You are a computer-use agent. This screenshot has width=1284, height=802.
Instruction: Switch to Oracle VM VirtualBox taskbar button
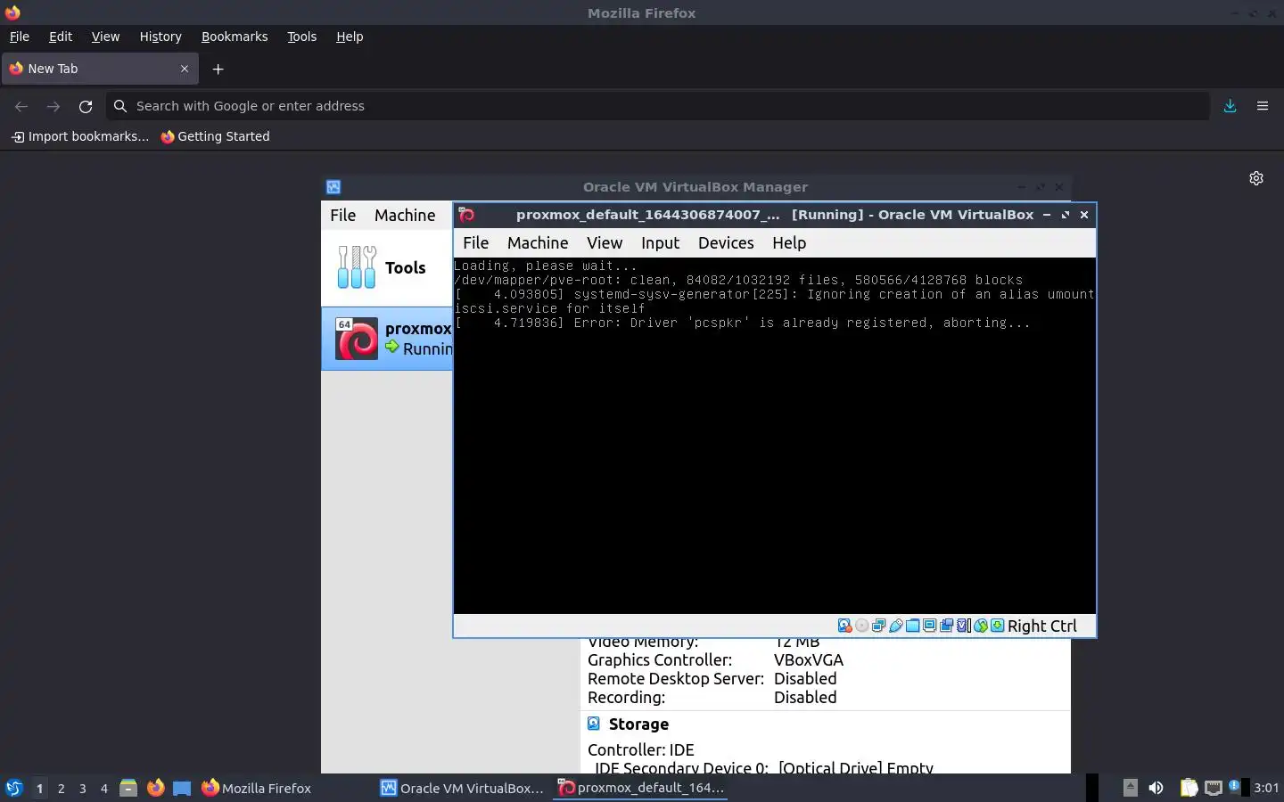462,788
